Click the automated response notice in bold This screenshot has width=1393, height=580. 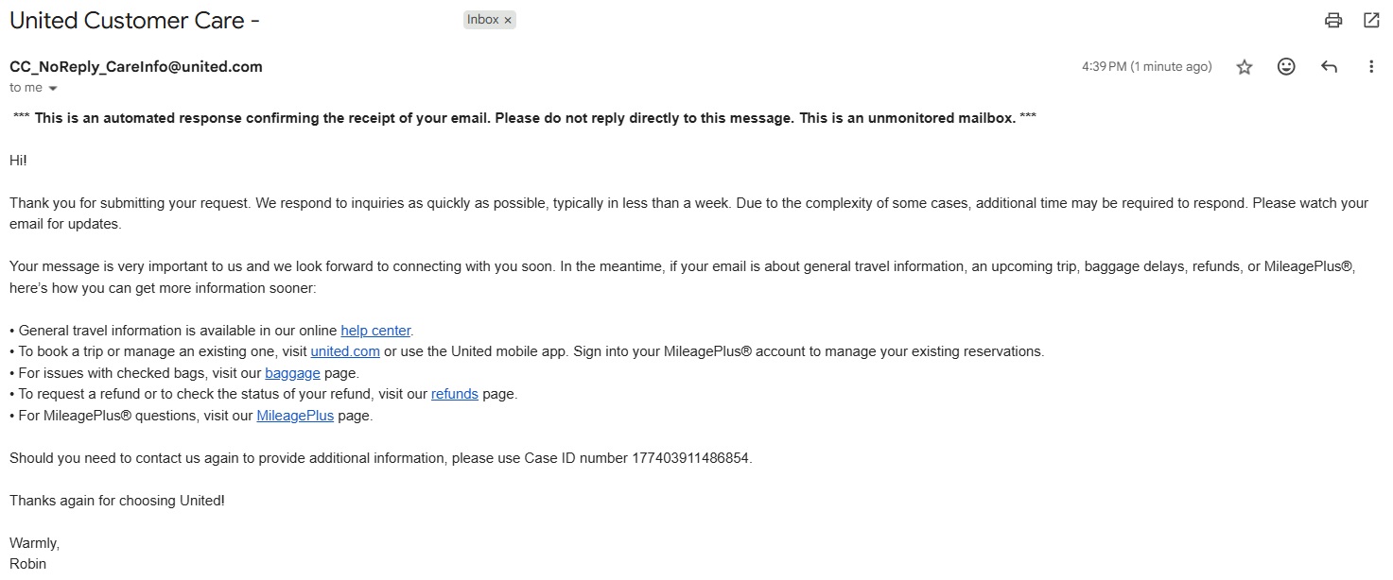pyautogui.click(x=525, y=118)
